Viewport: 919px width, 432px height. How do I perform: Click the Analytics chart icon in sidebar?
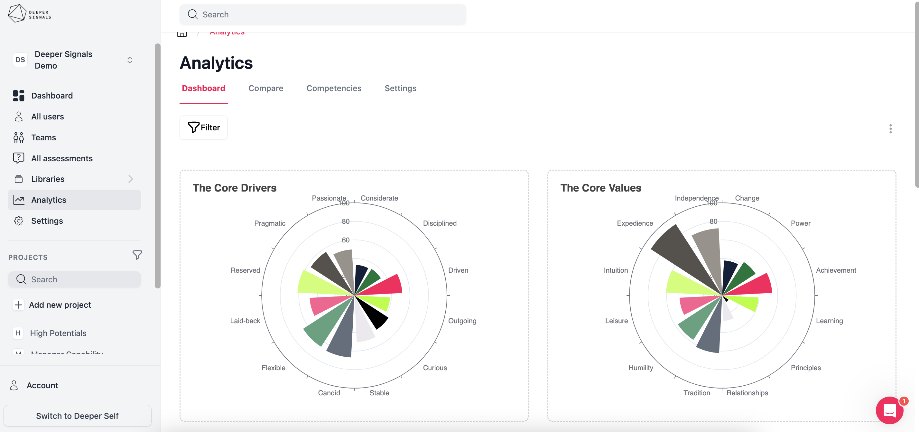pyautogui.click(x=18, y=200)
